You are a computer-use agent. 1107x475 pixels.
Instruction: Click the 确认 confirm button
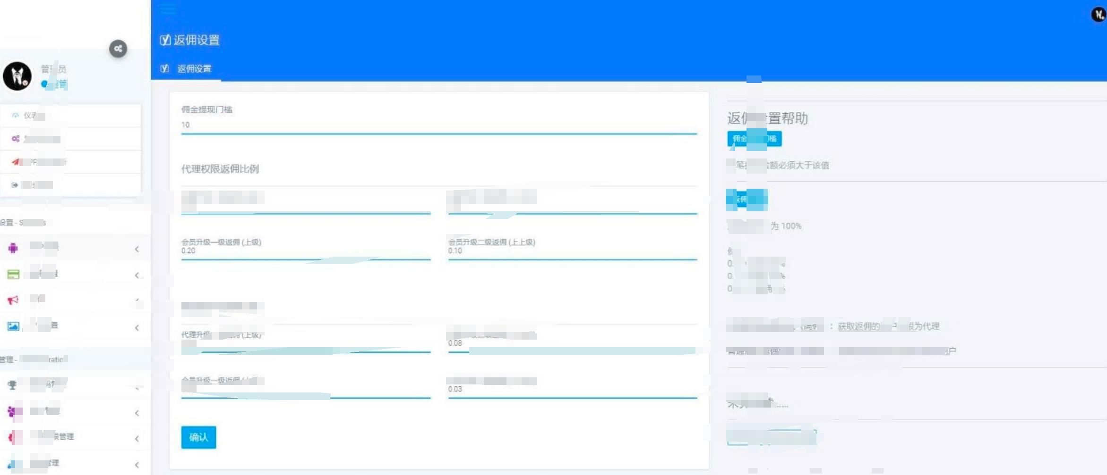click(199, 437)
